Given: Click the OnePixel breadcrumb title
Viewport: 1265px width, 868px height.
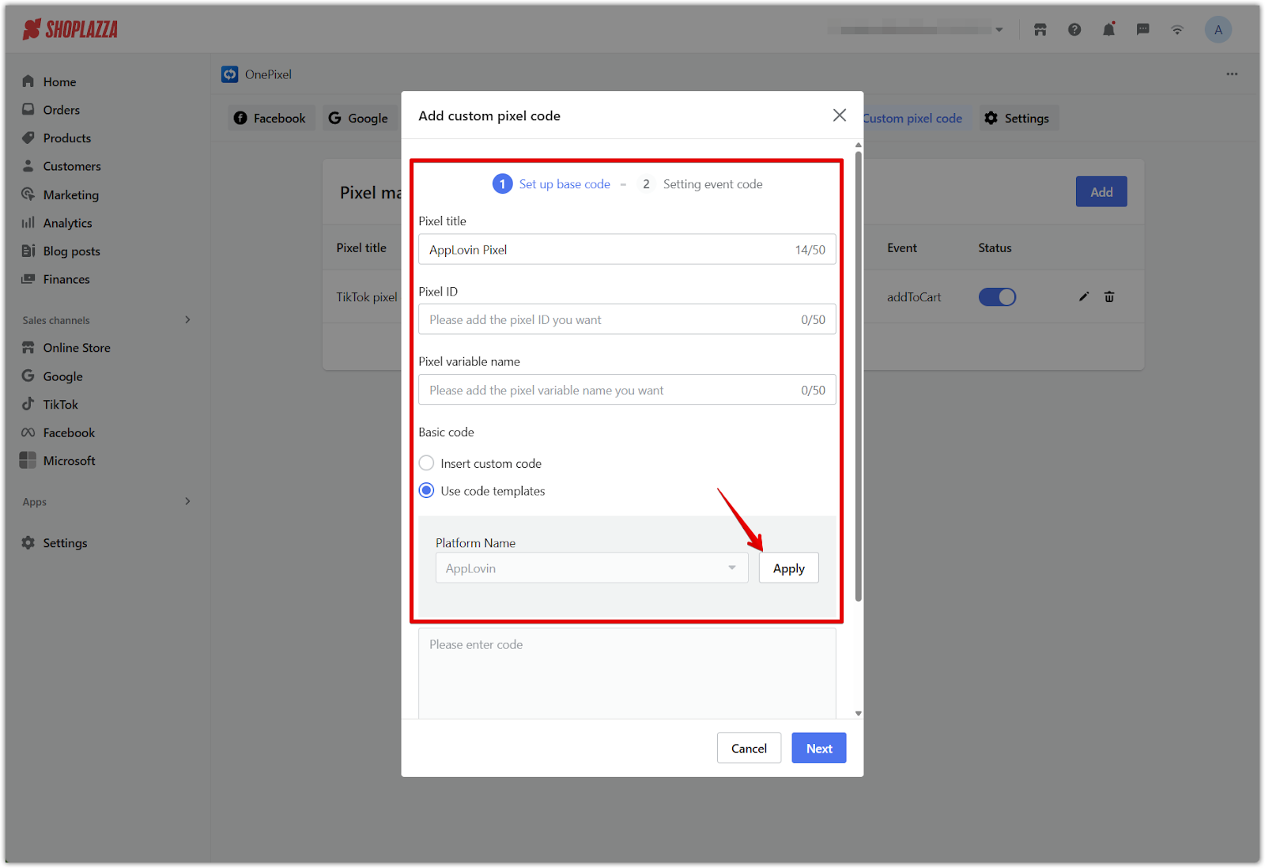Looking at the screenshot, I should (268, 74).
